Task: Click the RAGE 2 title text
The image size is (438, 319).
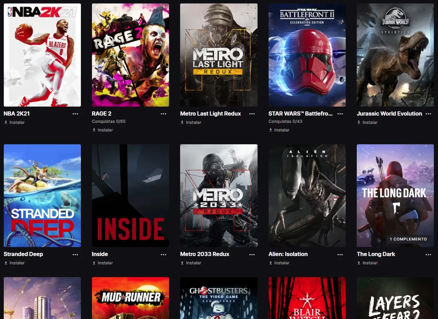Action: 102,113
